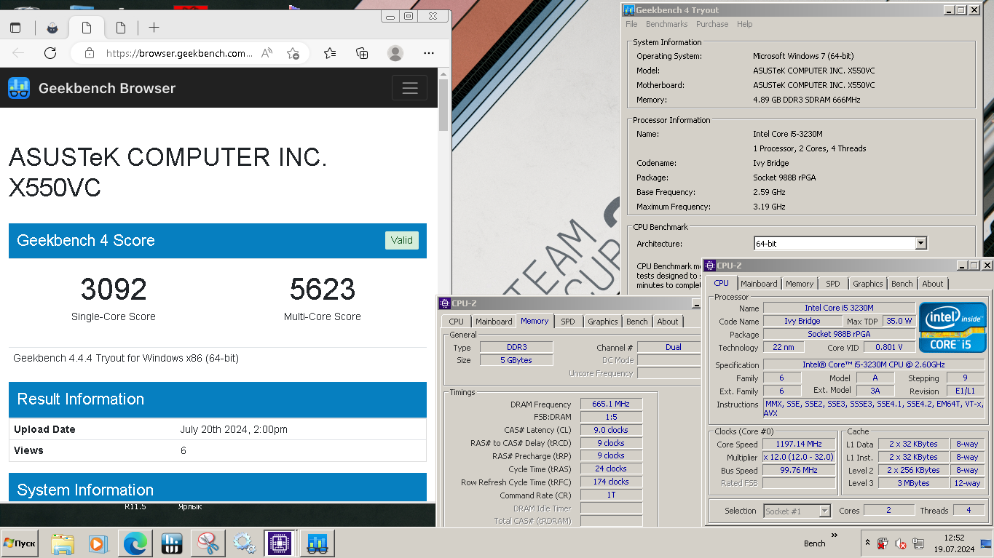Expand the Bench toolbar chevron on the taskbar
The width and height of the screenshot is (994, 558).
point(835,536)
